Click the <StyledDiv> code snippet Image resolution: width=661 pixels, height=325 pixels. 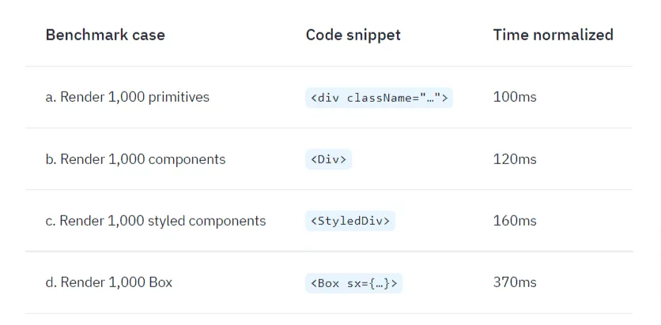coord(349,221)
